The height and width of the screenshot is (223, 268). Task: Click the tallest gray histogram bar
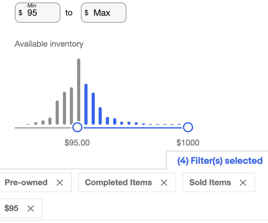tap(79, 91)
